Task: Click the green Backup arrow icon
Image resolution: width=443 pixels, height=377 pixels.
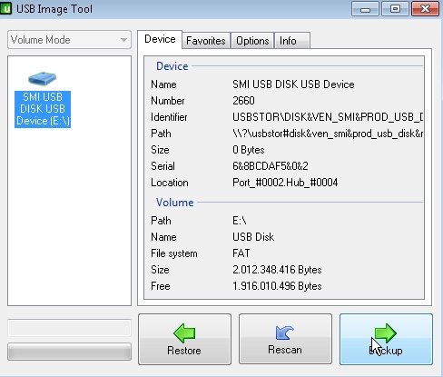Action: [x=385, y=333]
